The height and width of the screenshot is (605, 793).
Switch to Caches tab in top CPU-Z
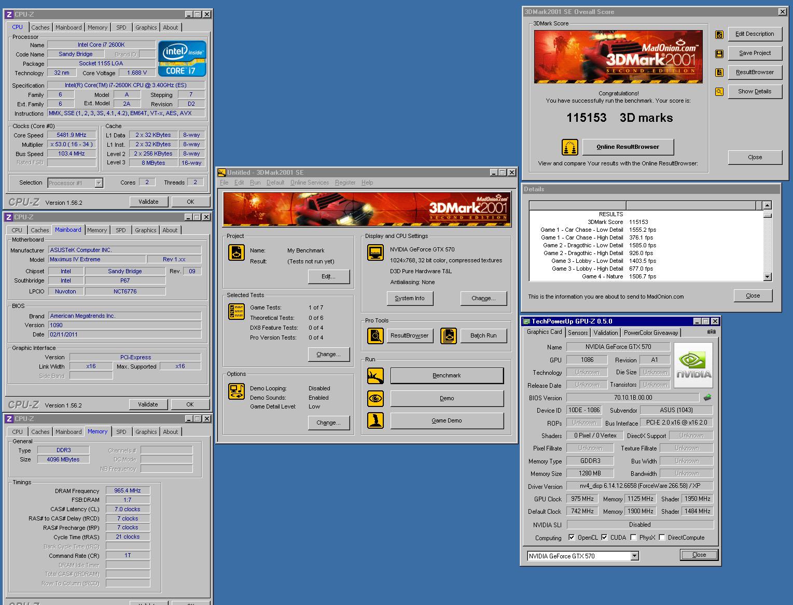coord(40,27)
